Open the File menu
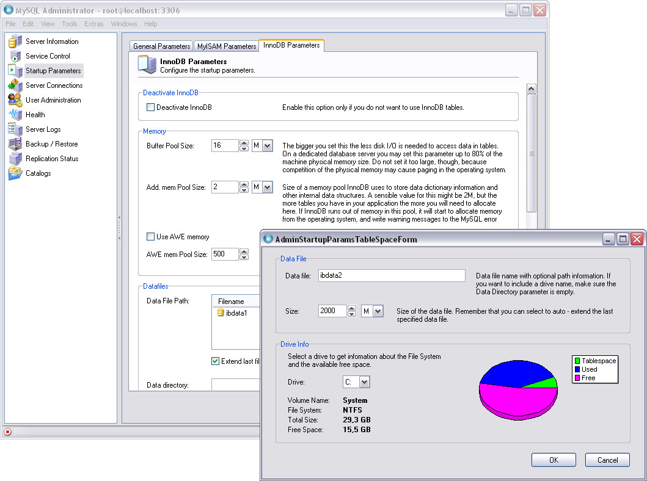 point(10,24)
